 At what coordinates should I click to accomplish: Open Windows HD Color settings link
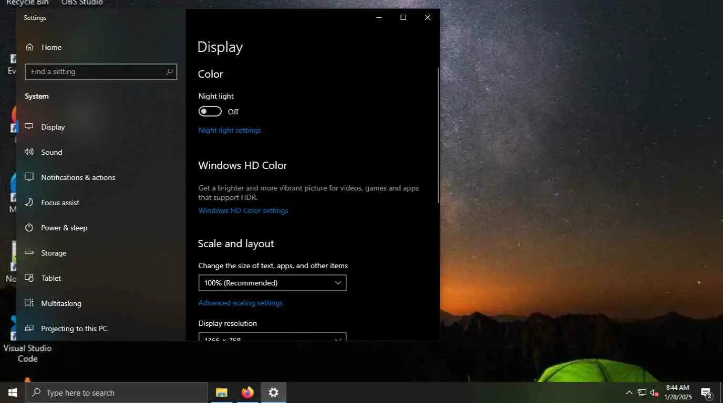pyautogui.click(x=243, y=210)
